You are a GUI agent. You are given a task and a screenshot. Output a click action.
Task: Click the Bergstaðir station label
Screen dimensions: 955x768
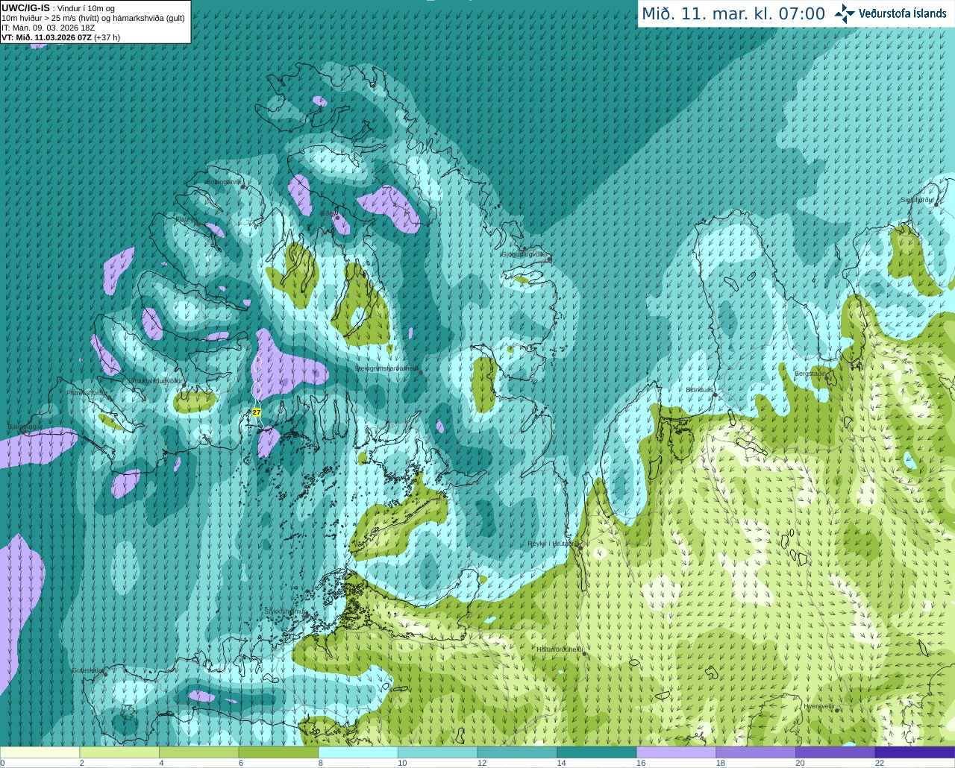[810, 374]
